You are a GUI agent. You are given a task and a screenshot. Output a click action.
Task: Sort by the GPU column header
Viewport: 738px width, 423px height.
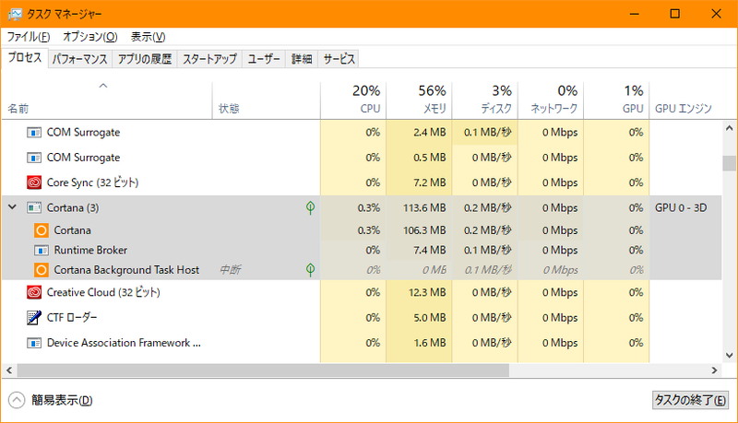click(x=616, y=100)
